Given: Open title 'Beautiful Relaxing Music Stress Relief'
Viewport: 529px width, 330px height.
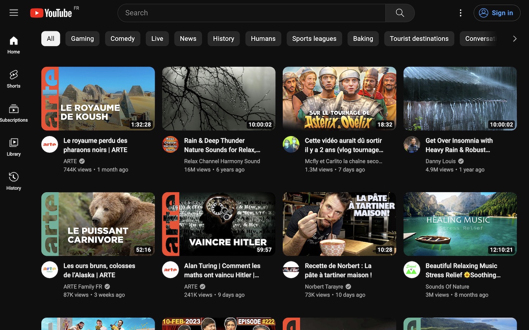Looking at the screenshot, I should tap(463, 271).
